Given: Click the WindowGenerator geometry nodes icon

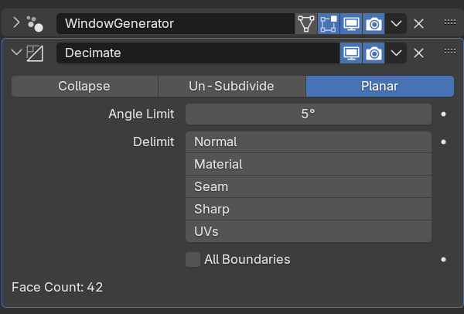Looking at the screenshot, I should click(x=35, y=24).
